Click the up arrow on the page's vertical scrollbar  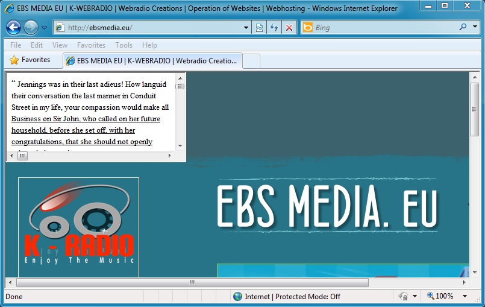475,77
